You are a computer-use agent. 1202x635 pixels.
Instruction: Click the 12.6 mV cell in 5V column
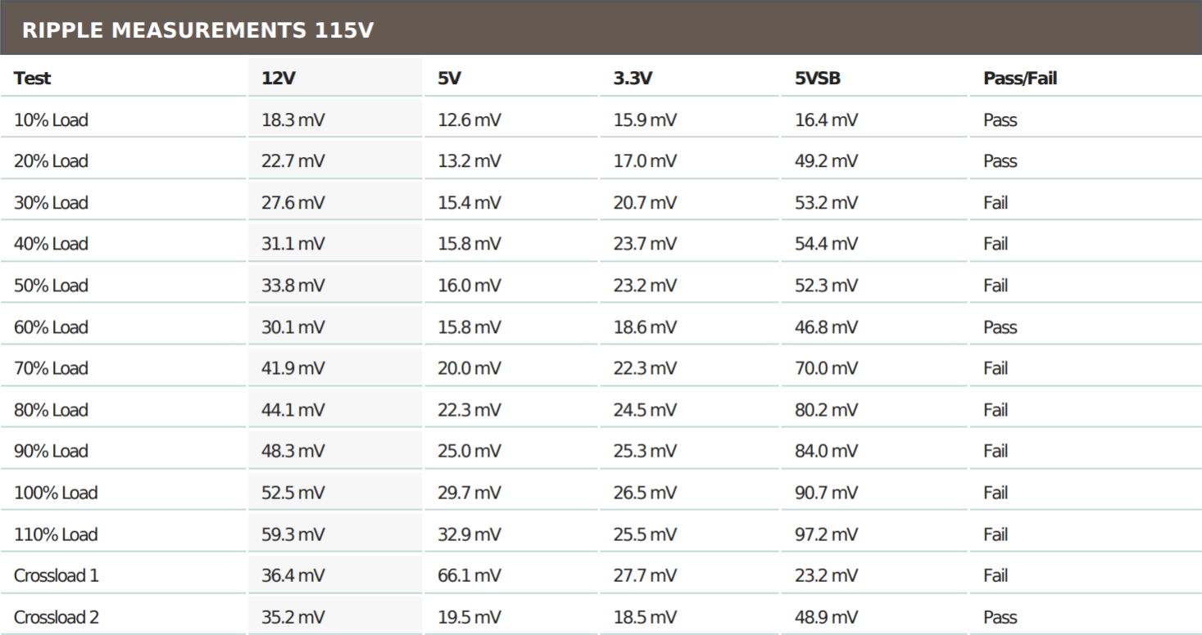[x=469, y=120]
